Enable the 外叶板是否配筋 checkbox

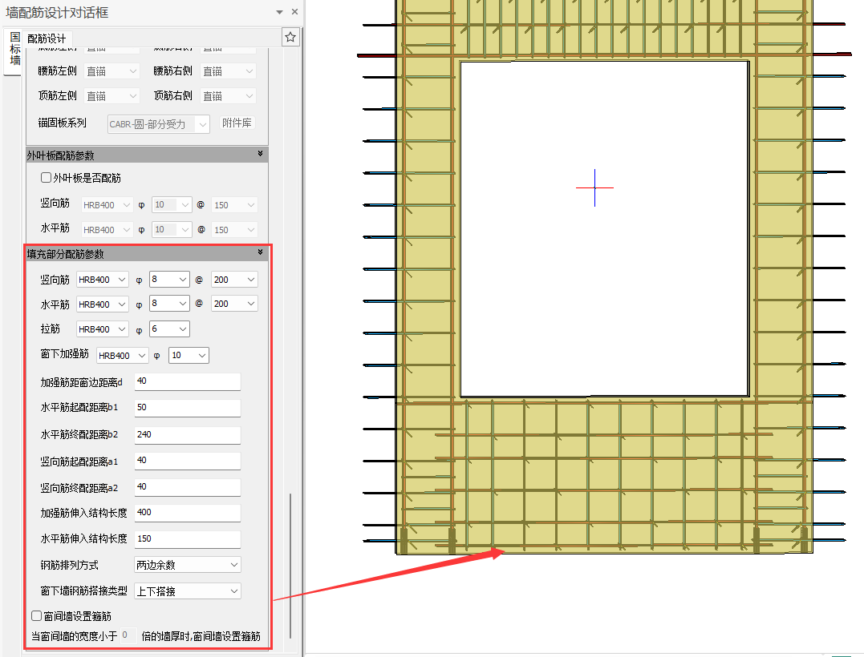click(x=47, y=178)
